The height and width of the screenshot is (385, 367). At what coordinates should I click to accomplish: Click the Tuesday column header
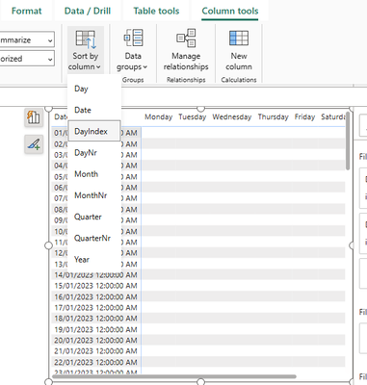click(x=193, y=117)
